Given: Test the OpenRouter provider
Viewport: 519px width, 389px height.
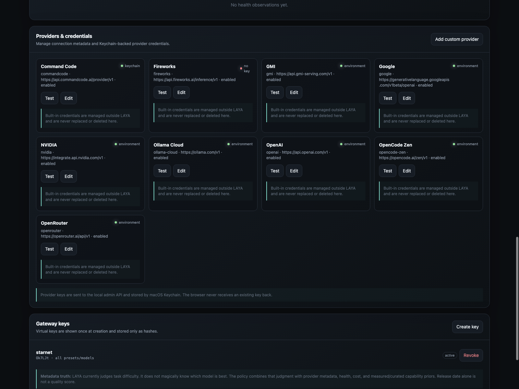Looking at the screenshot, I should (x=50, y=249).
